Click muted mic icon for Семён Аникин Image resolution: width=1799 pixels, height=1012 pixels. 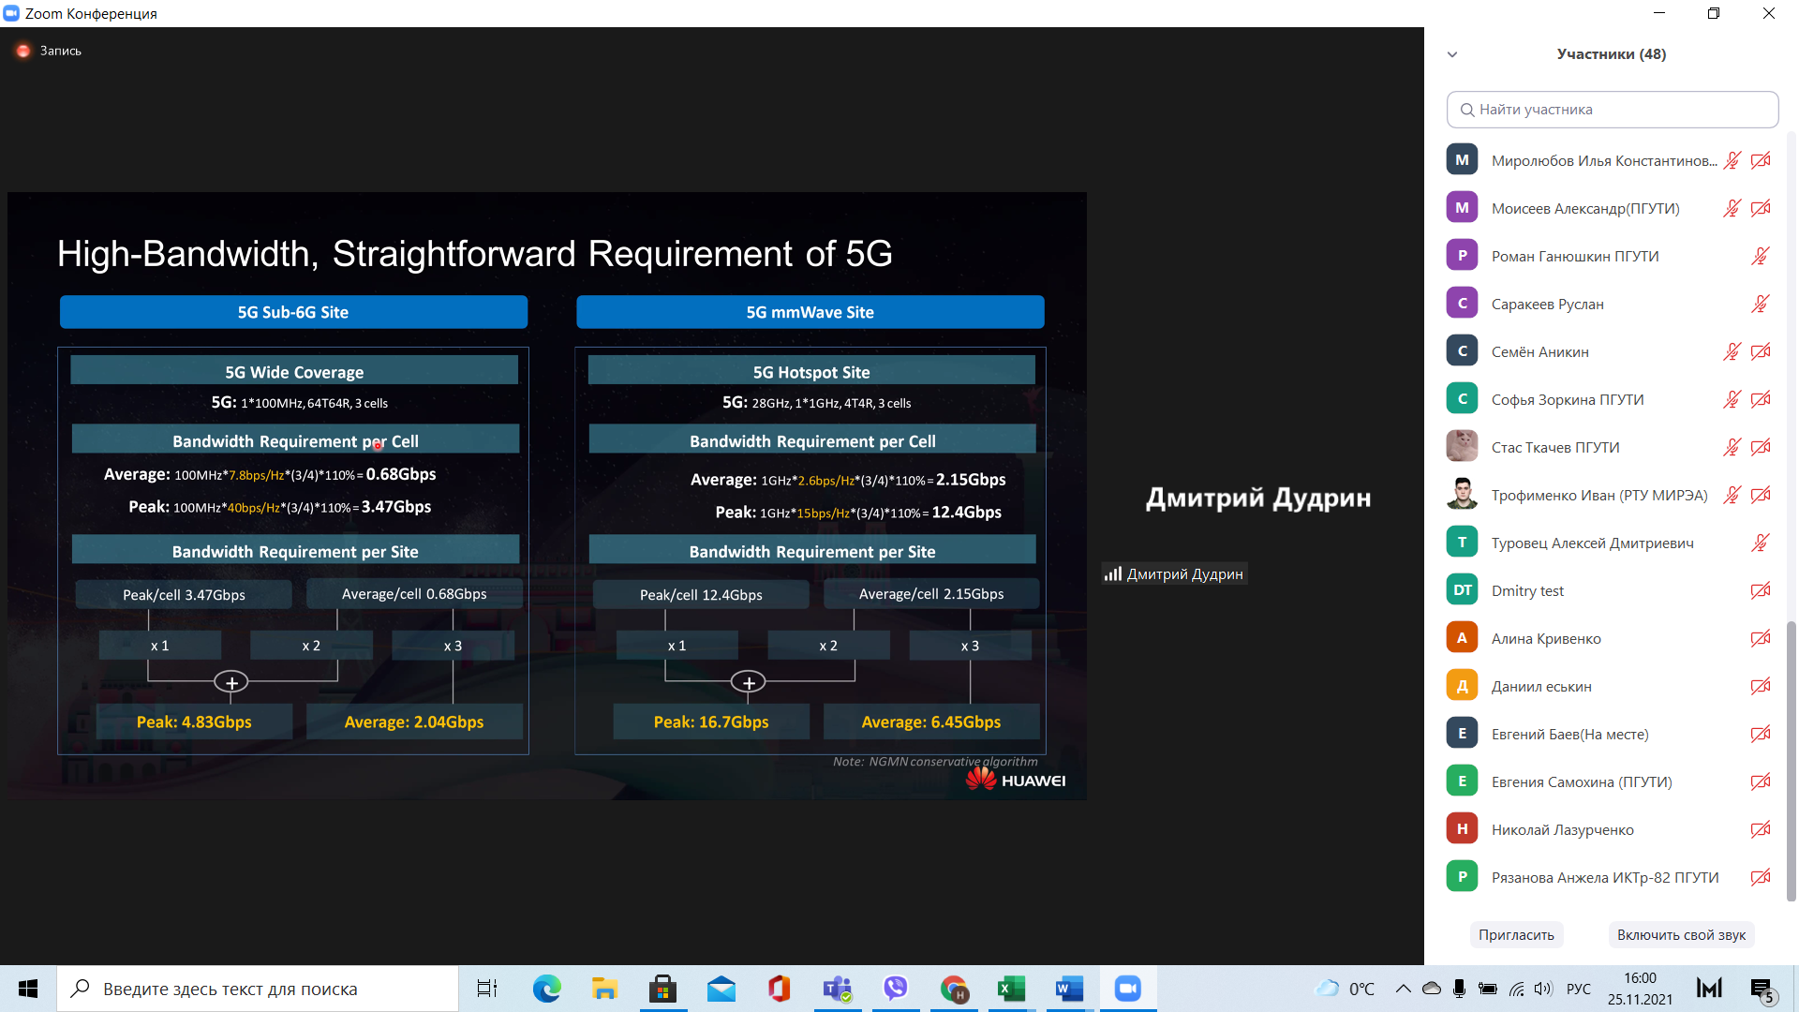[x=1732, y=351]
